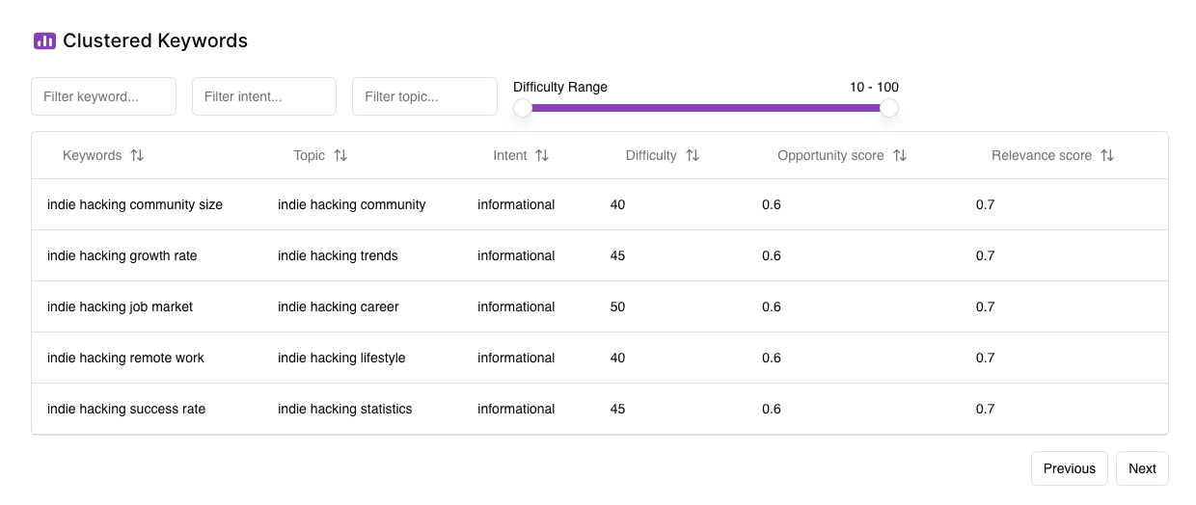Click the Topic column sort icon

tap(340, 155)
